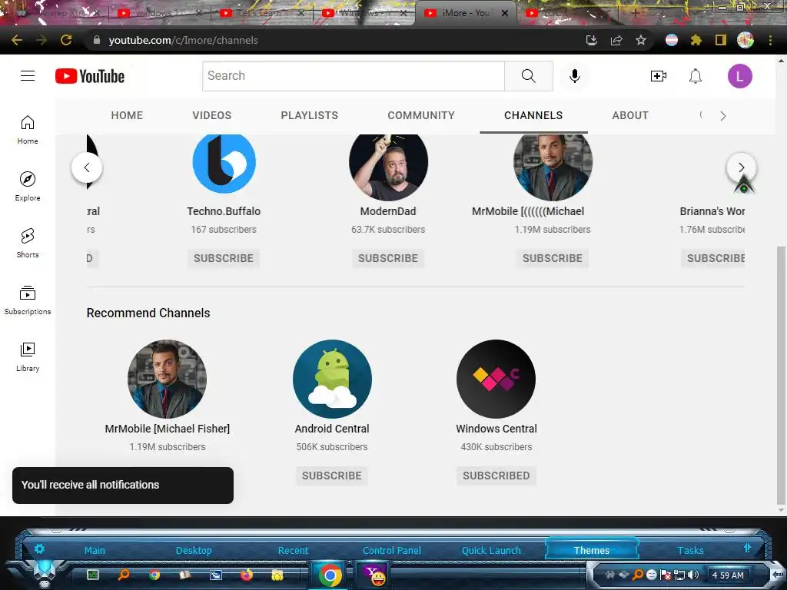Click the striped flag extension icon

pyautogui.click(x=672, y=40)
